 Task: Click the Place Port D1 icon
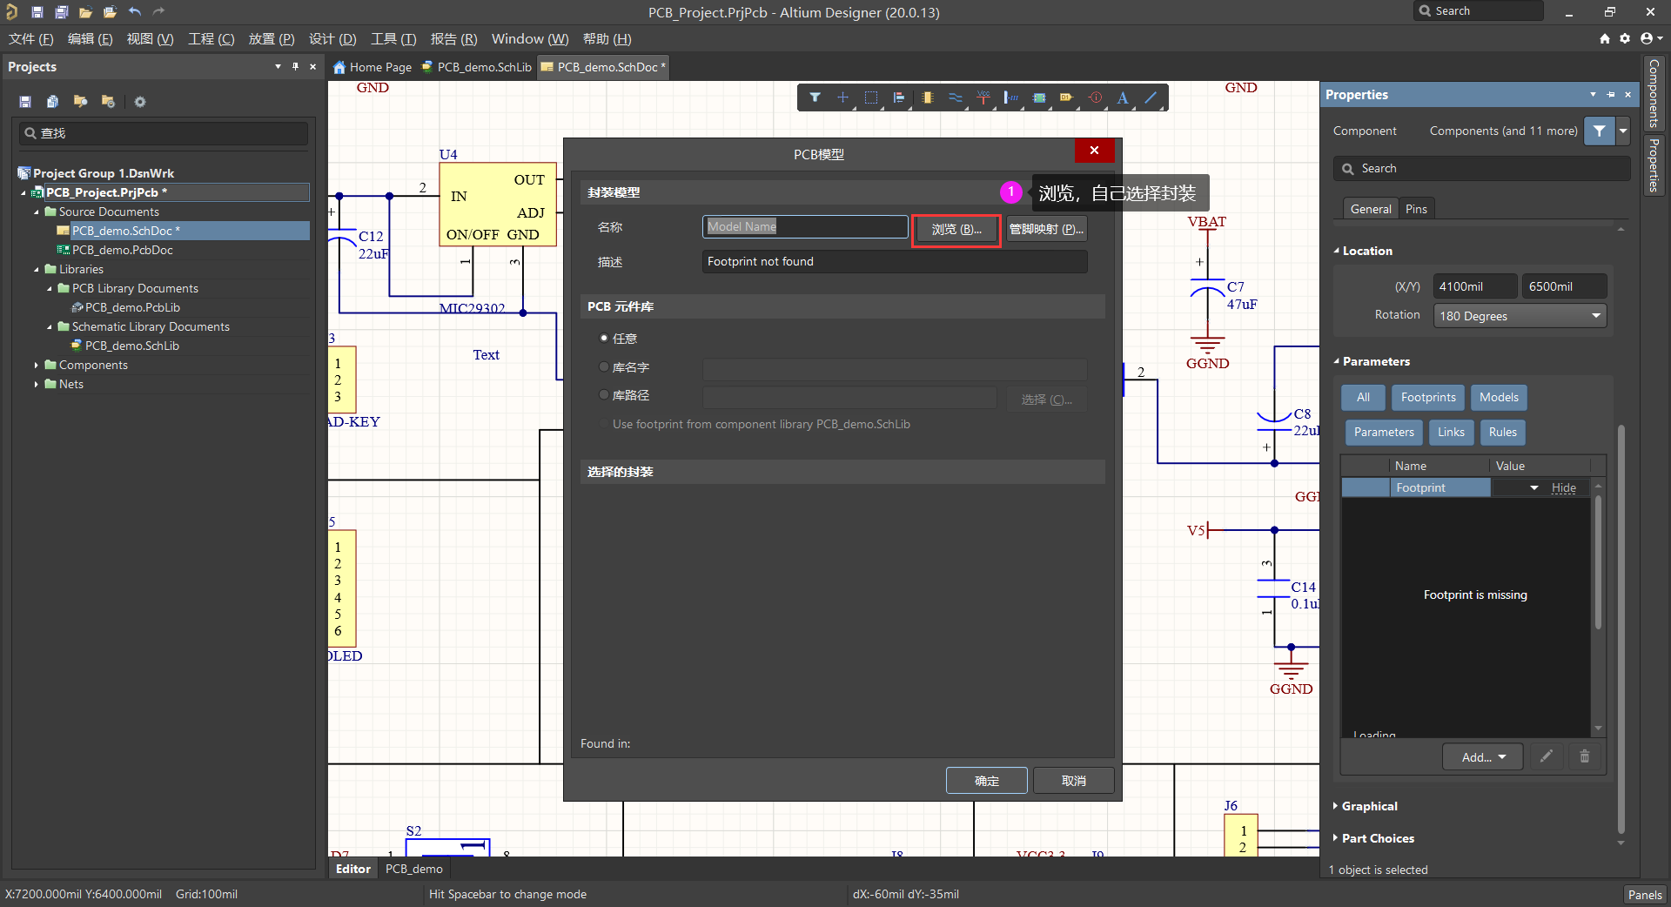click(1067, 97)
